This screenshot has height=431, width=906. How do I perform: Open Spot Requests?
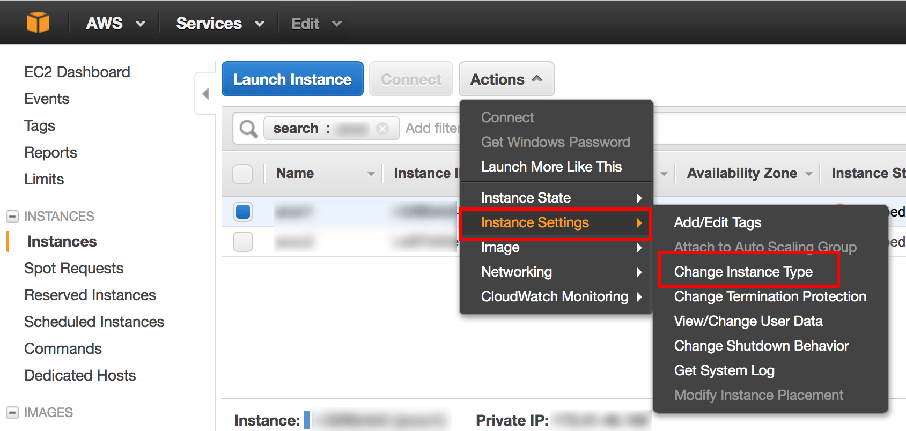(74, 269)
